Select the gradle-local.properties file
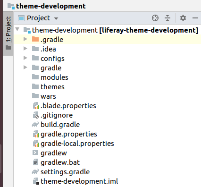The height and width of the screenshot is (187, 201). (77, 144)
